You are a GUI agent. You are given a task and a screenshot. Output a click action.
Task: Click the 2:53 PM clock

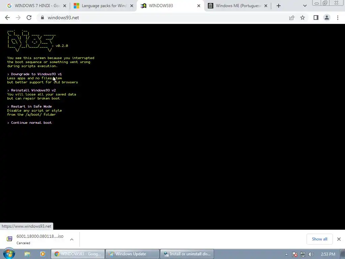(328, 254)
